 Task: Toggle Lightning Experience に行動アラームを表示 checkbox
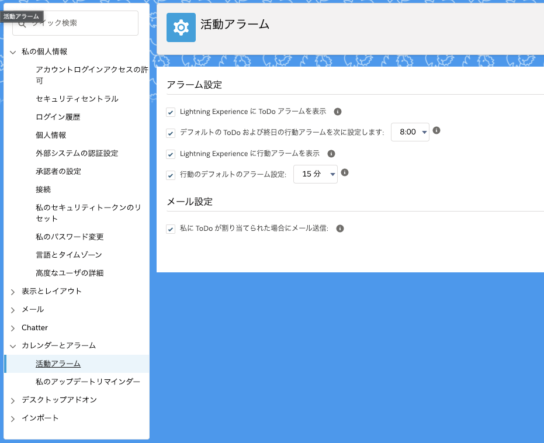tap(171, 154)
